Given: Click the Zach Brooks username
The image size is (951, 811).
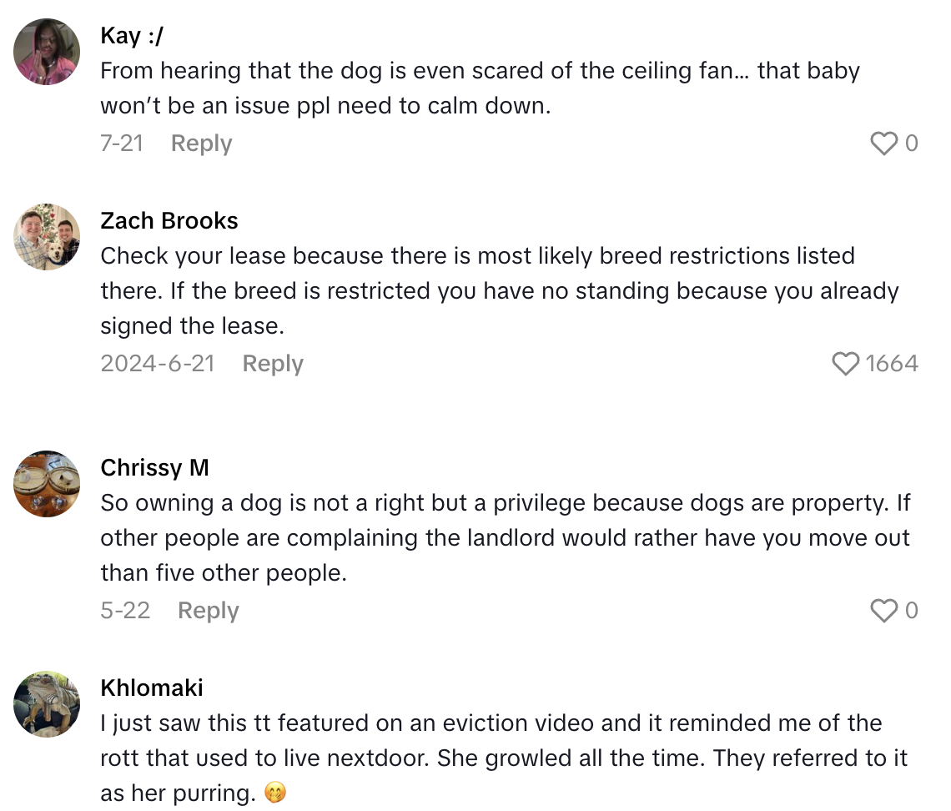Looking at the screenshot, I should tap(169, 221).
